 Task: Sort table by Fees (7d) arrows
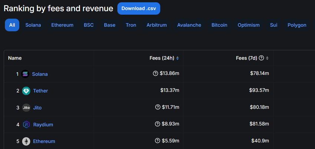click(x=268, y=58)
